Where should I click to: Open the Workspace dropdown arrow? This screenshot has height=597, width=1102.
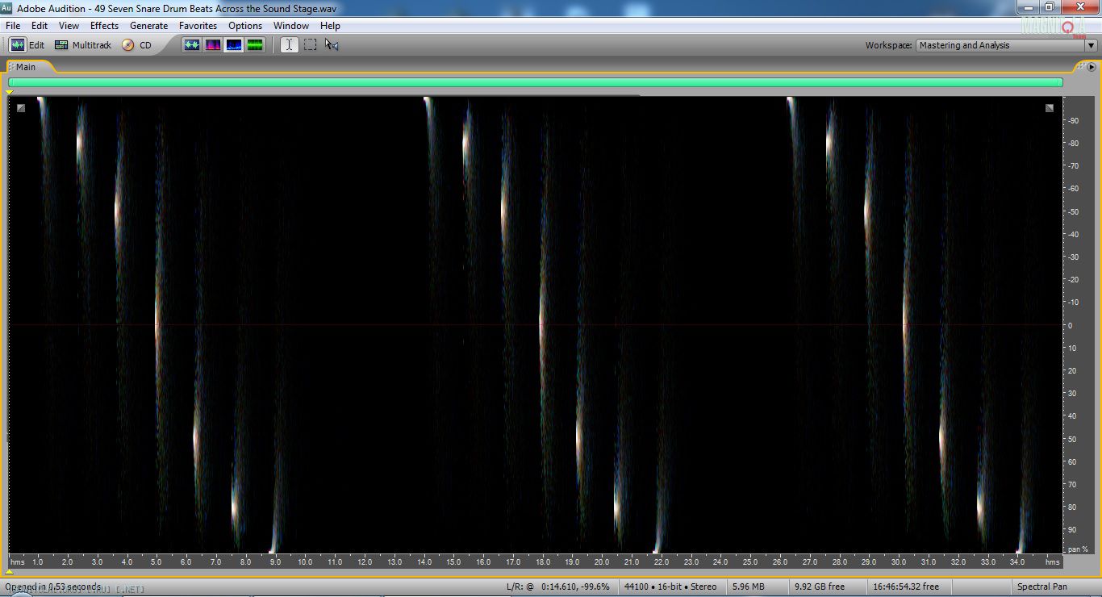(x=1091, y=46)
